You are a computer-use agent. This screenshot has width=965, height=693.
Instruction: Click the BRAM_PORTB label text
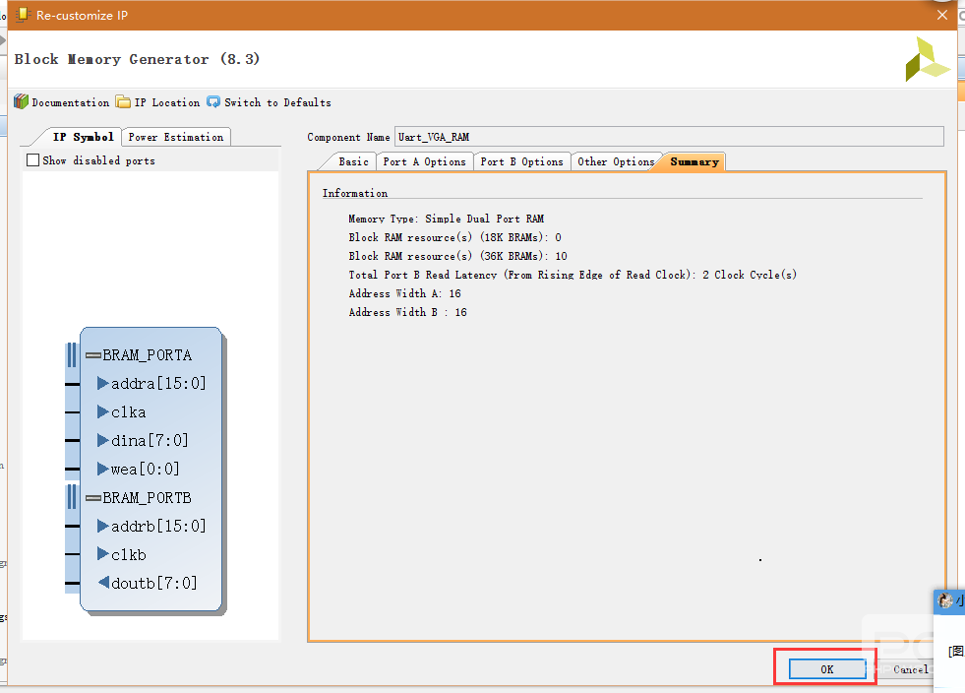(x=148, y=498)
